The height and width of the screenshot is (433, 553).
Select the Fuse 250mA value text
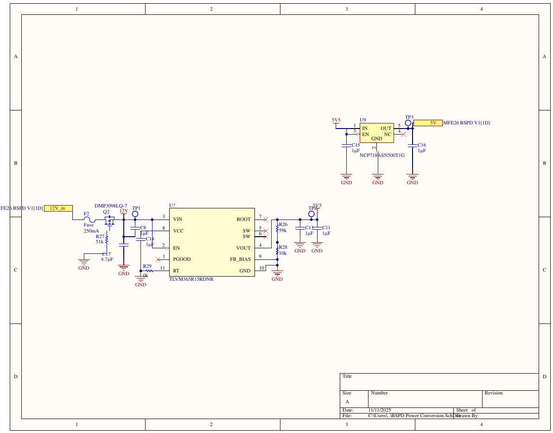[91, 228]
